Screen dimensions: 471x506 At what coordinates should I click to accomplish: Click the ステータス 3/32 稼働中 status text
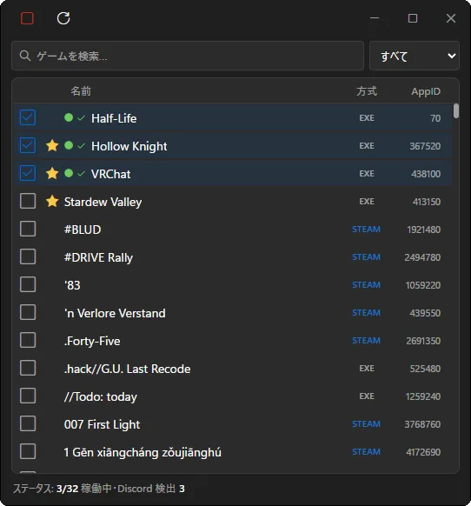click(x=63, y=489)
